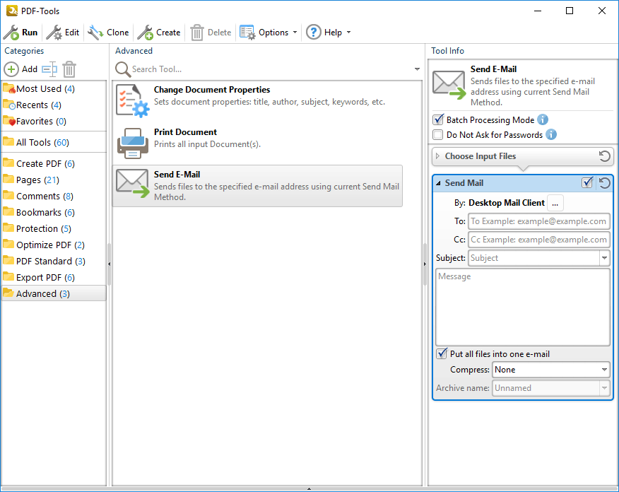Open the search options dropdown arrow

(417, 69)
